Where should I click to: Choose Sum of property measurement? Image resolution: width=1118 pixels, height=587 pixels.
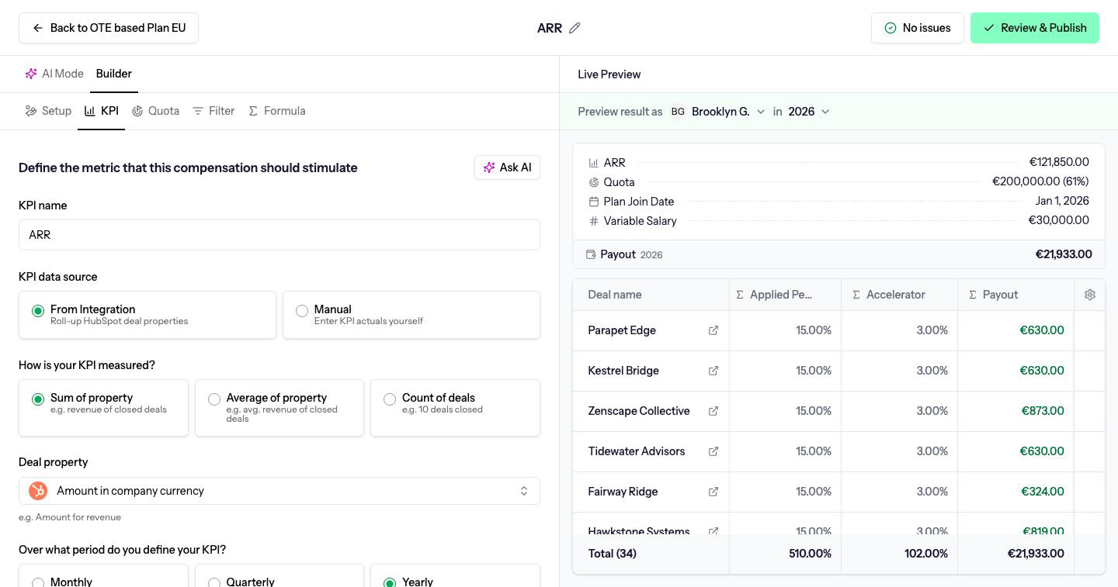point(103,408)
